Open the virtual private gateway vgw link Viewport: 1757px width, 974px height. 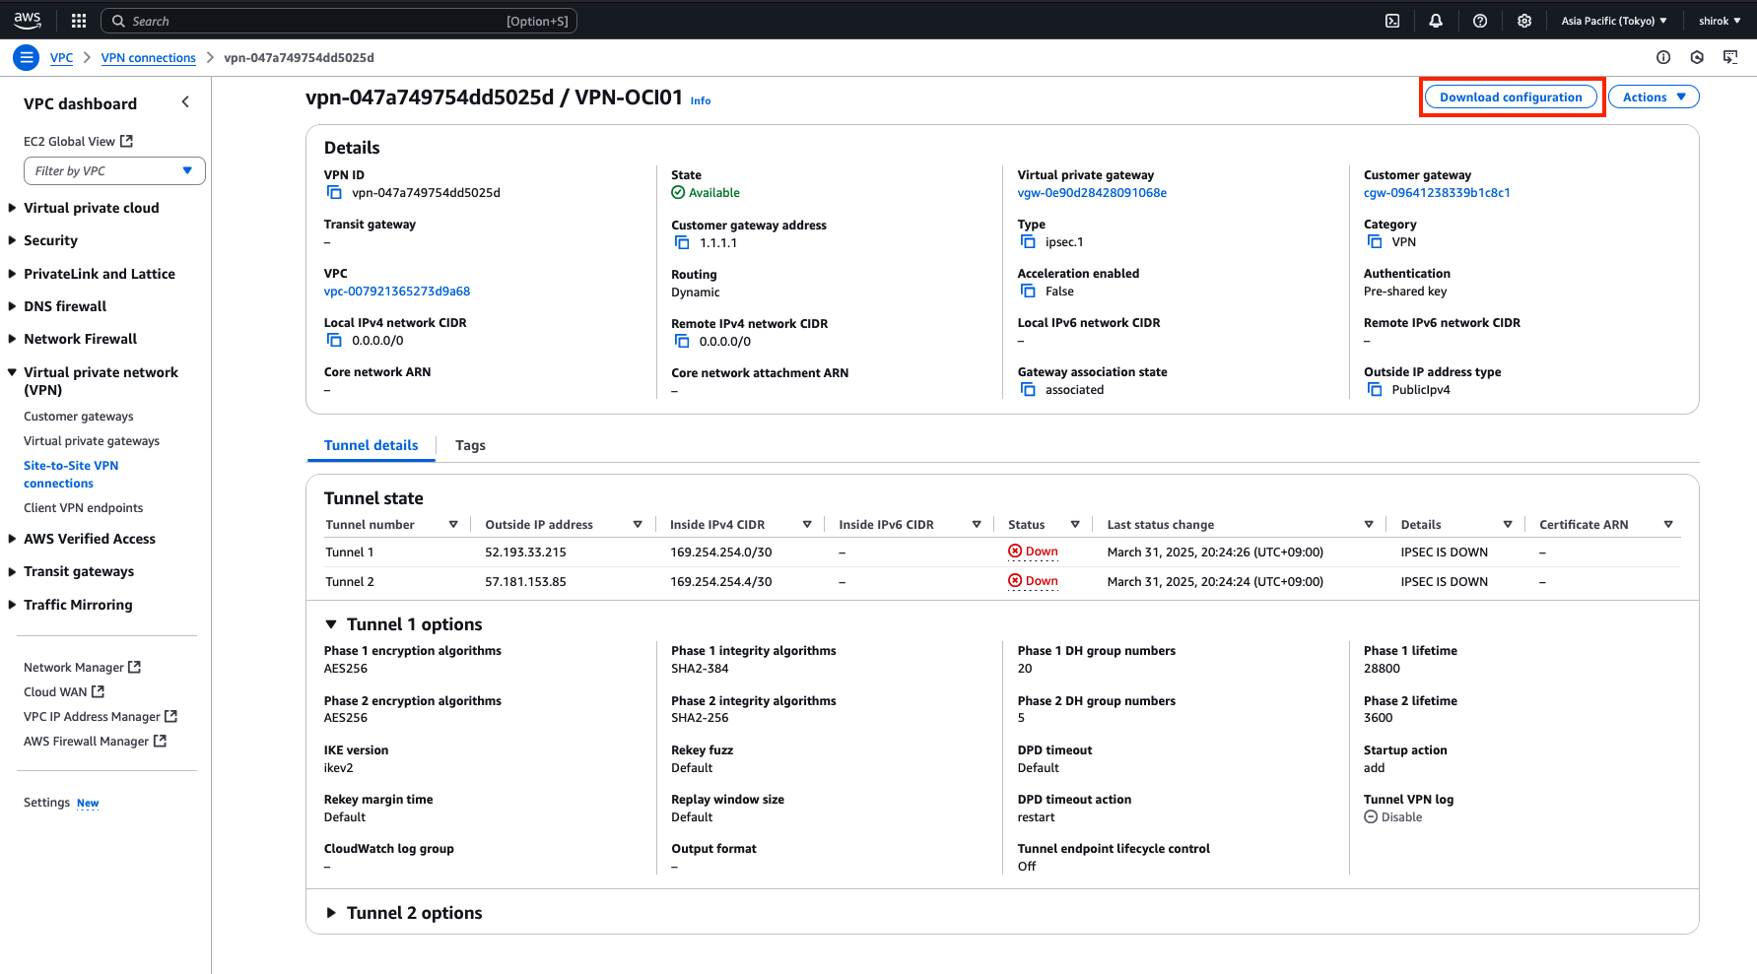coord(1092,192)
